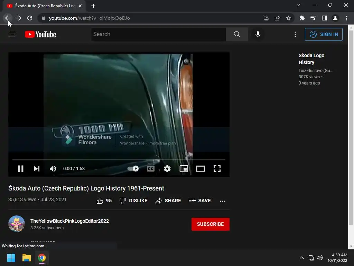354x266 pixels.
Task: Show hidden system tray icons
Action: click(x=301, y=258)
